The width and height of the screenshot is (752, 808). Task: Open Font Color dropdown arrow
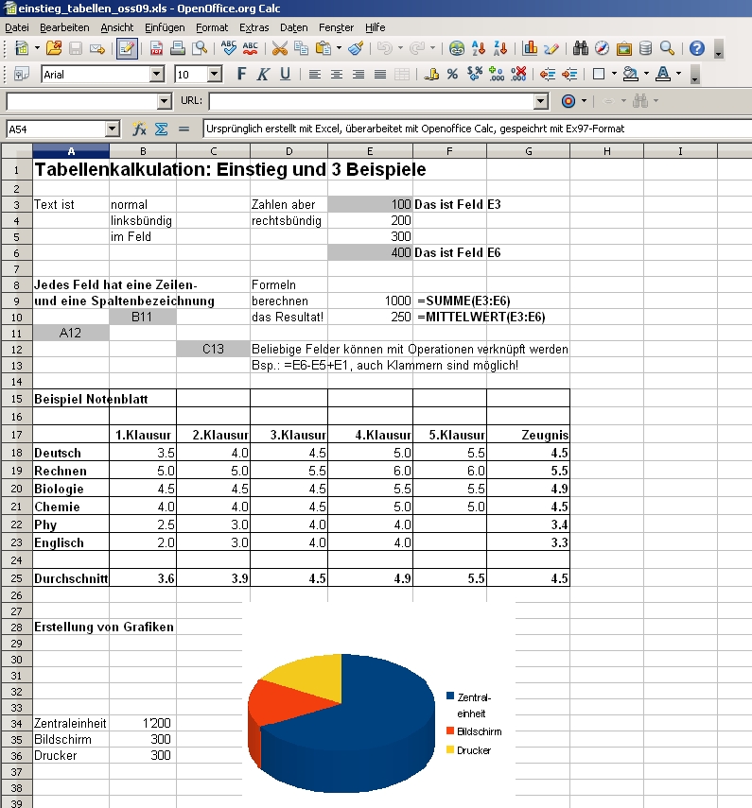pos(679,74)
